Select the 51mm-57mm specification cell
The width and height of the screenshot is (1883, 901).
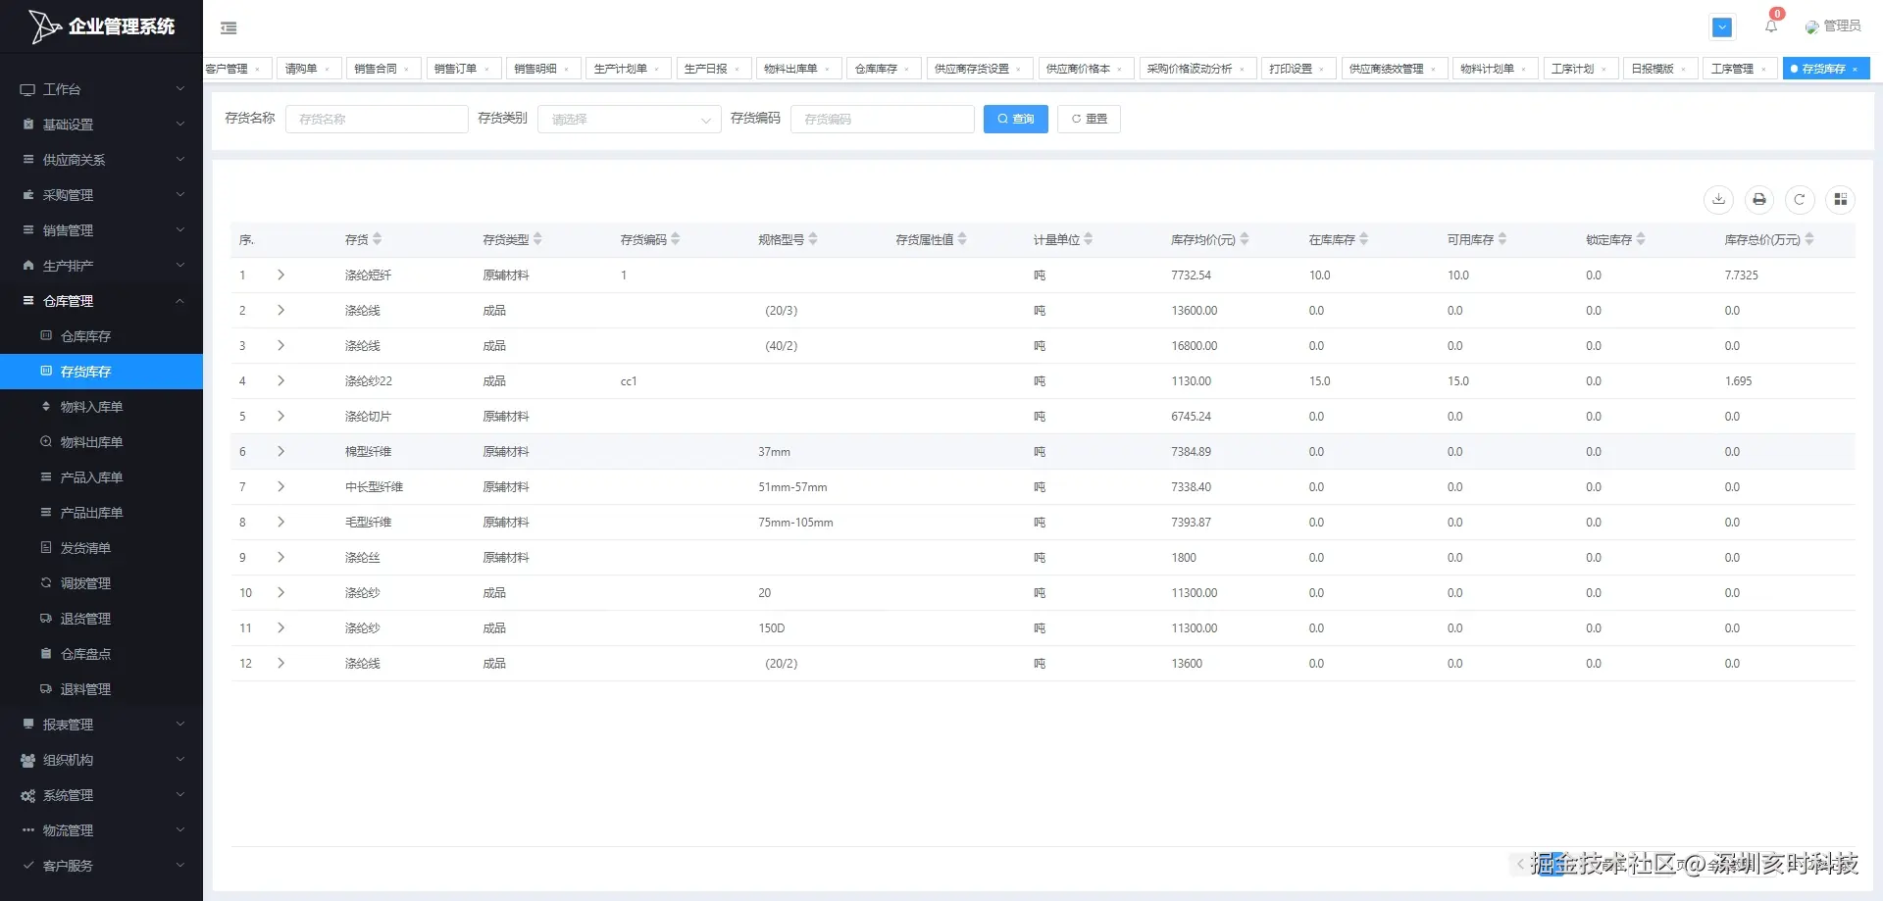click(x=792, y=487)
